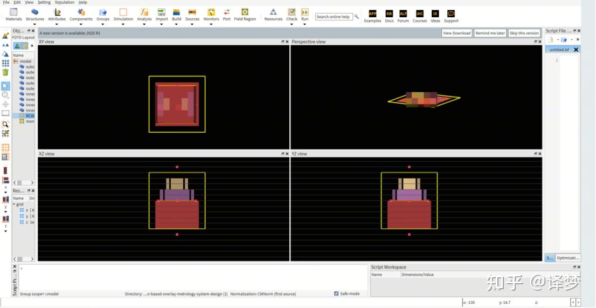Open the Simulation menu
596x308 pixels.
65,2
